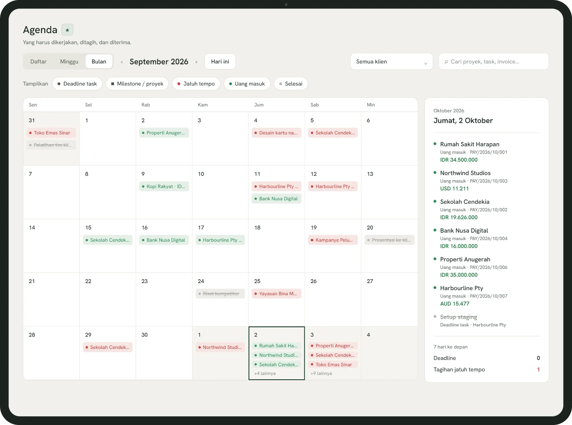
Task: Open Rumah Sakit Harapan payment in side panel
Action: click(487, 152)
